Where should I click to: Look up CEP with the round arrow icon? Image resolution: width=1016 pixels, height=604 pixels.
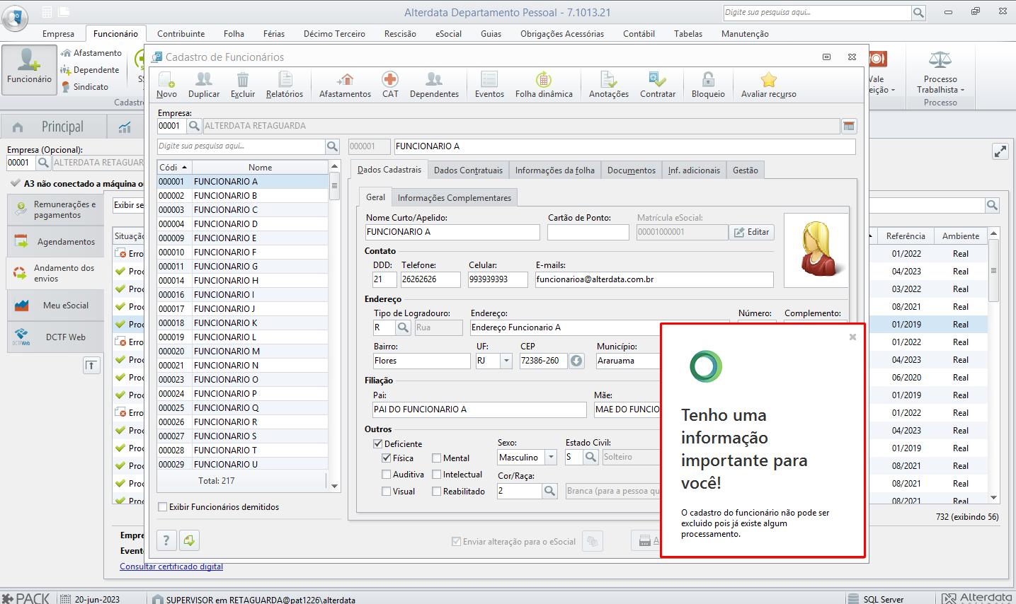pos(576,361)
